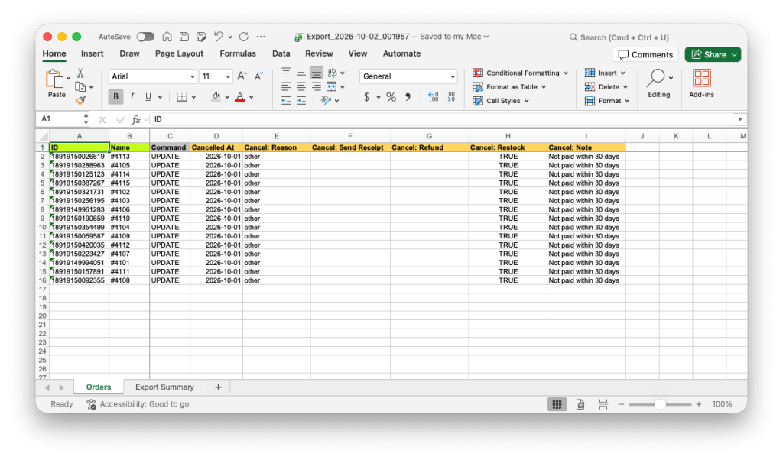Click the green Share button

pyautogui.click(x=713, y=54)
